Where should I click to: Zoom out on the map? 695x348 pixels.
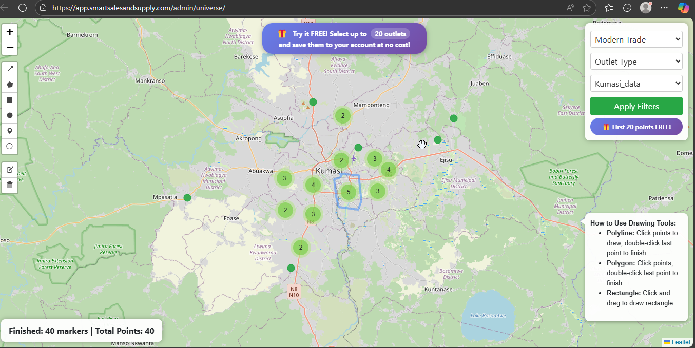pos(10,47)
